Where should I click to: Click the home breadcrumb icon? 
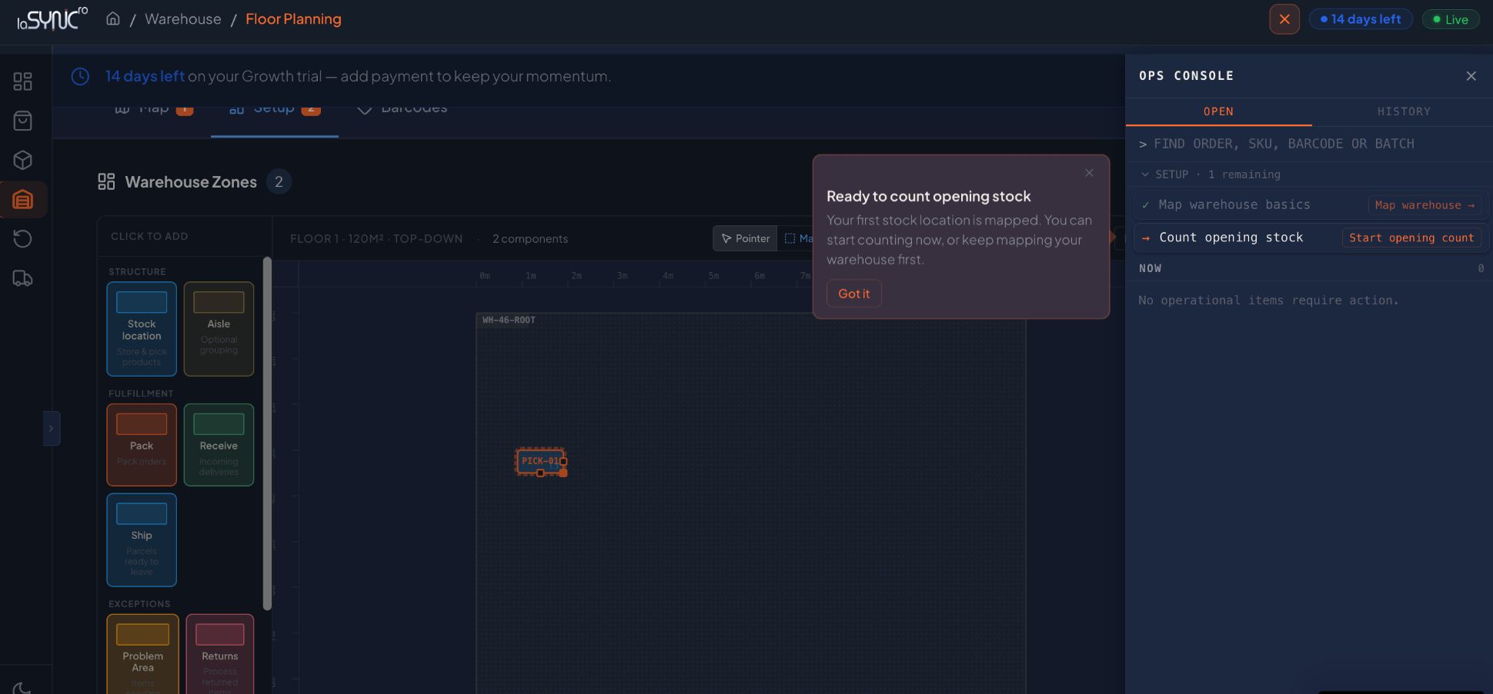(x=113, y=18)
